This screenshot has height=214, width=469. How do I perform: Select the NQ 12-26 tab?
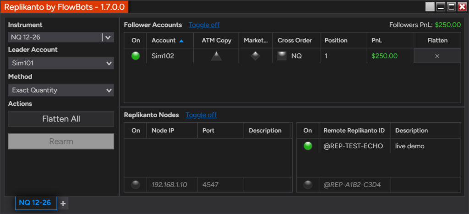coord(36,203)
